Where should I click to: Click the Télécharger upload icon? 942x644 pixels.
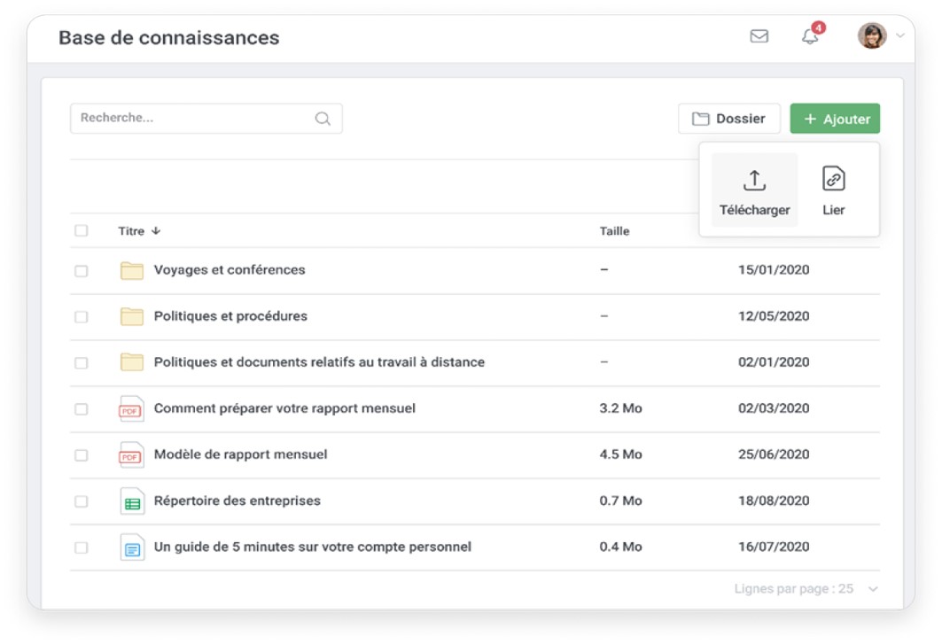click(754, 180)
